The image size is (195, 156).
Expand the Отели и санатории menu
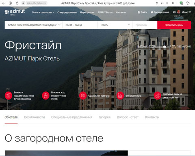point(43,12)
